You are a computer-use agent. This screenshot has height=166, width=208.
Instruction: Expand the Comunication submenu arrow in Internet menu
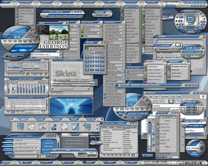tap(165, 73)
